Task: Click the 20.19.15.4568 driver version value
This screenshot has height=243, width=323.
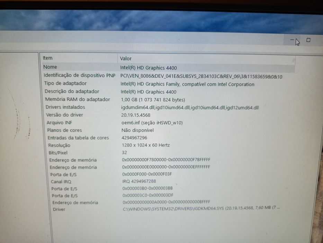Action: pyautogui.click(x=136, y=115)
